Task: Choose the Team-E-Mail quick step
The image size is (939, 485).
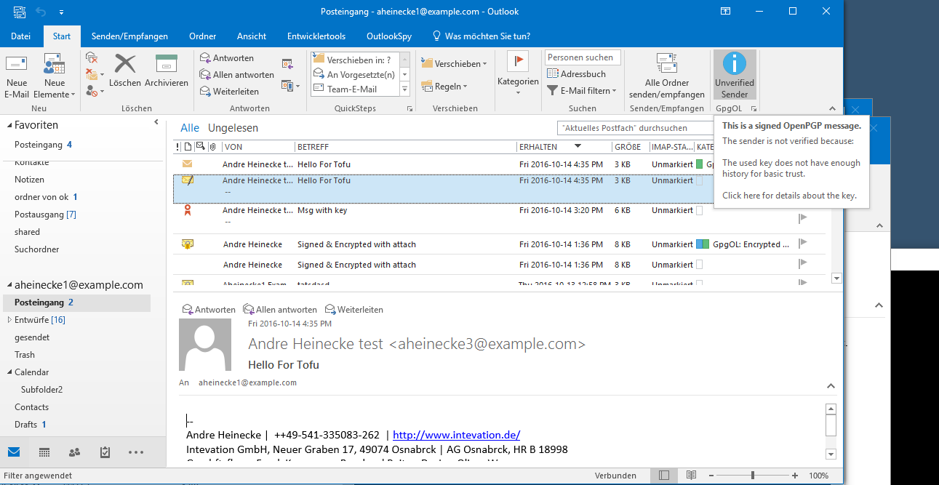Action: 354,89
